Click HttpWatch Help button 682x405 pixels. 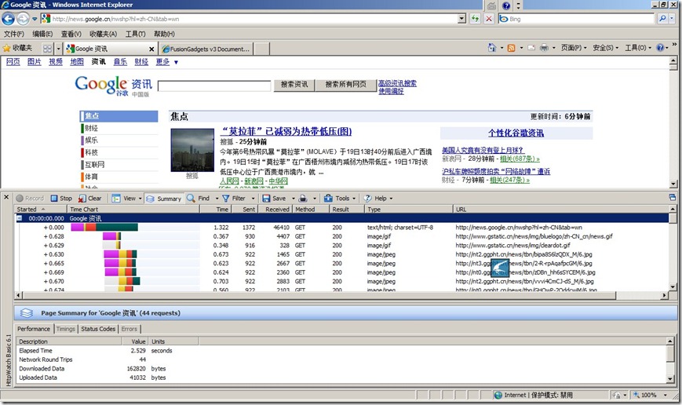375,199
